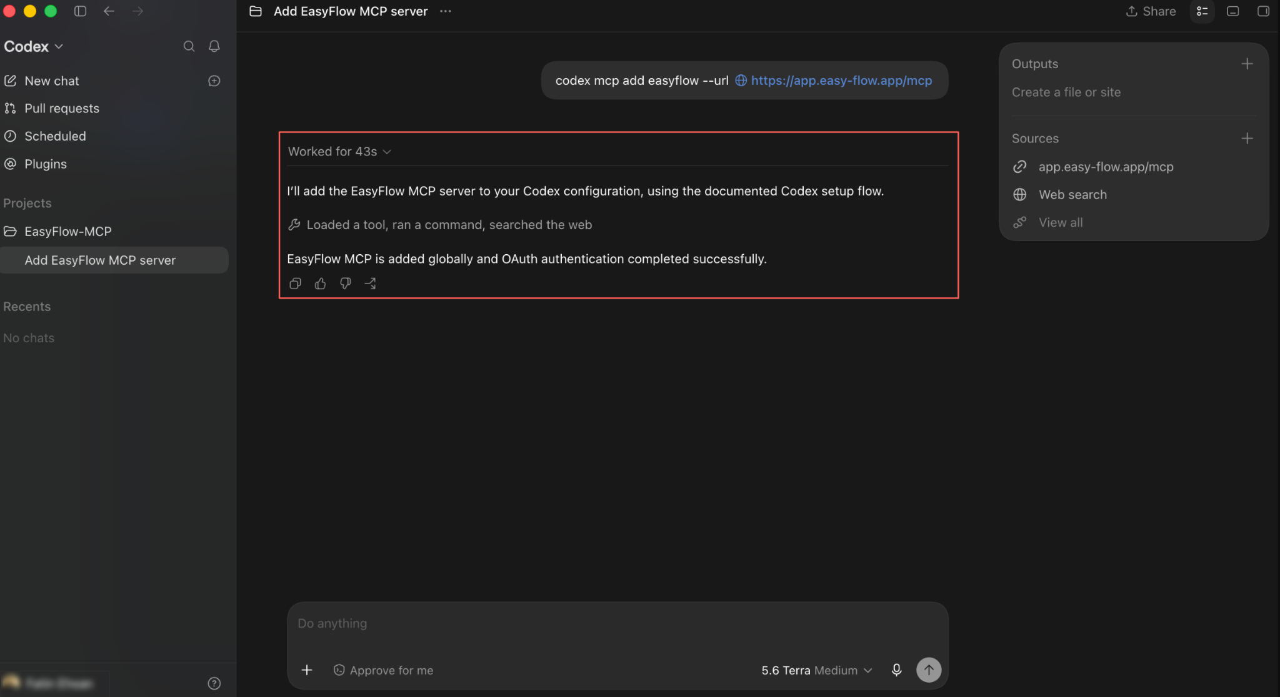The width and height of the screenshot is (1280, 697).
Task: Click the Projects section header
Action: 27,203
